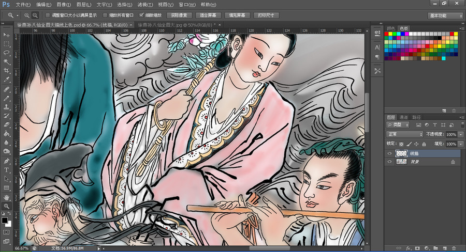Select the Hand tool
466x252 pixels.
point(6,197)
